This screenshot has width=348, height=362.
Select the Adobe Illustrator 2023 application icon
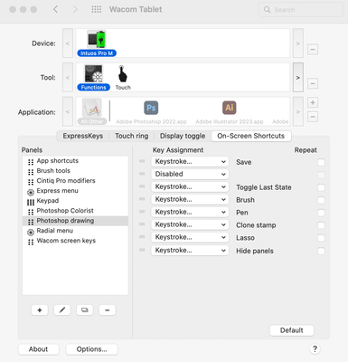pyautogui.click(x=230, y=108)
